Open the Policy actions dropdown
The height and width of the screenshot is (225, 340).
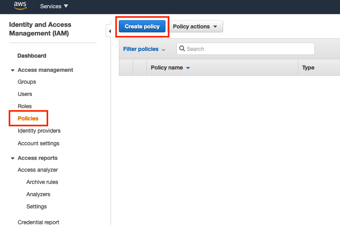tap(195, 26)
